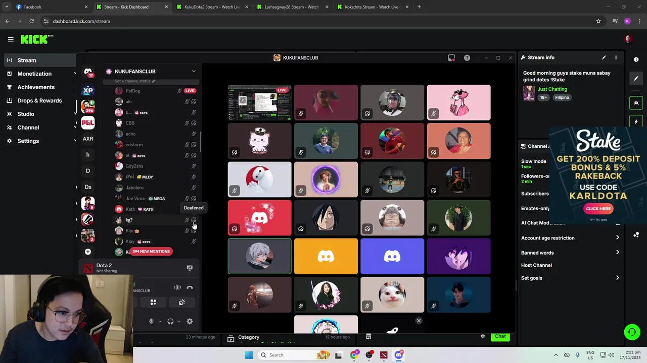The width and height of the screenshot is (647, 363).
Task: Open headphone output options arrow
Action: pos(179,322)
